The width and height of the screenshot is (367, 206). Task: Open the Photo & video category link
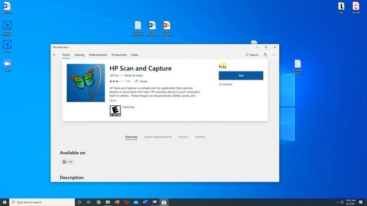(134, 76)
